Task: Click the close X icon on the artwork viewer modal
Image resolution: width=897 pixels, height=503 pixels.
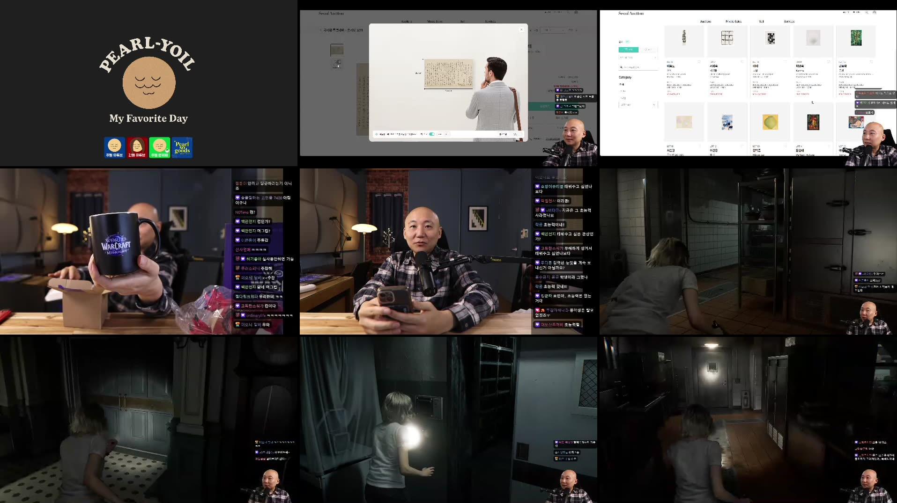Action: (521, 29)
